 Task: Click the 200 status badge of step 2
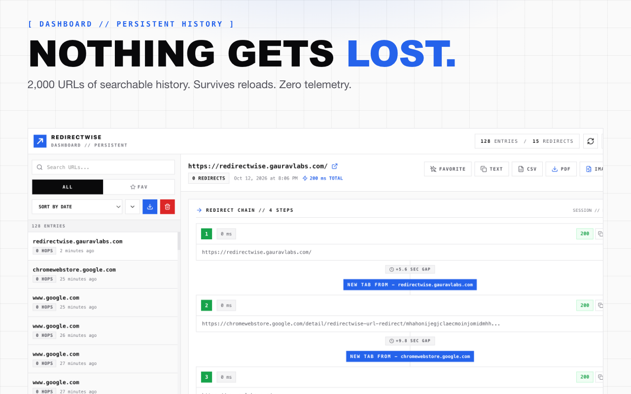[585, 305]
